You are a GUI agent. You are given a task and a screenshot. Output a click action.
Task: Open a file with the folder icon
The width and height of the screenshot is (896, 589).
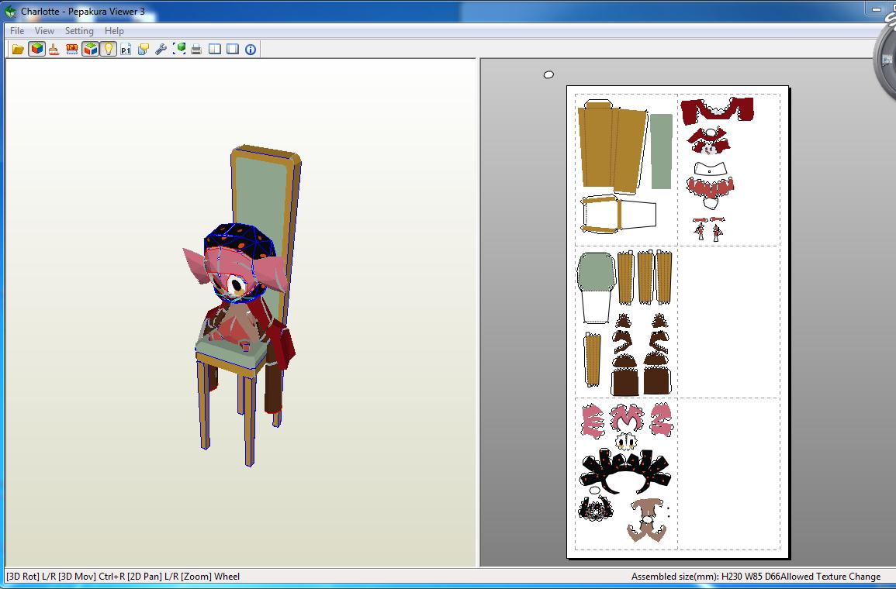click(19, 49)
